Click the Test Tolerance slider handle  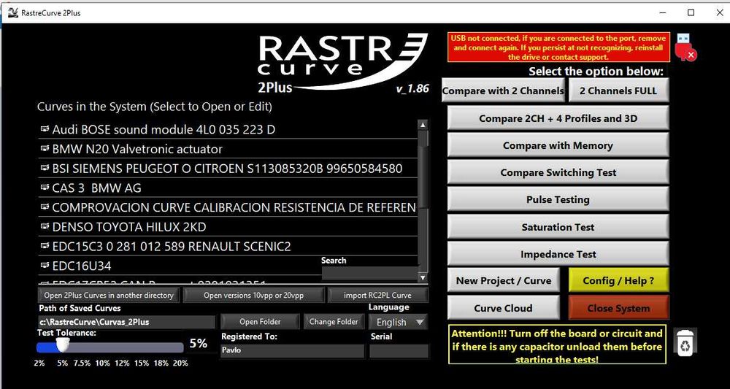(x=62, y=346)
